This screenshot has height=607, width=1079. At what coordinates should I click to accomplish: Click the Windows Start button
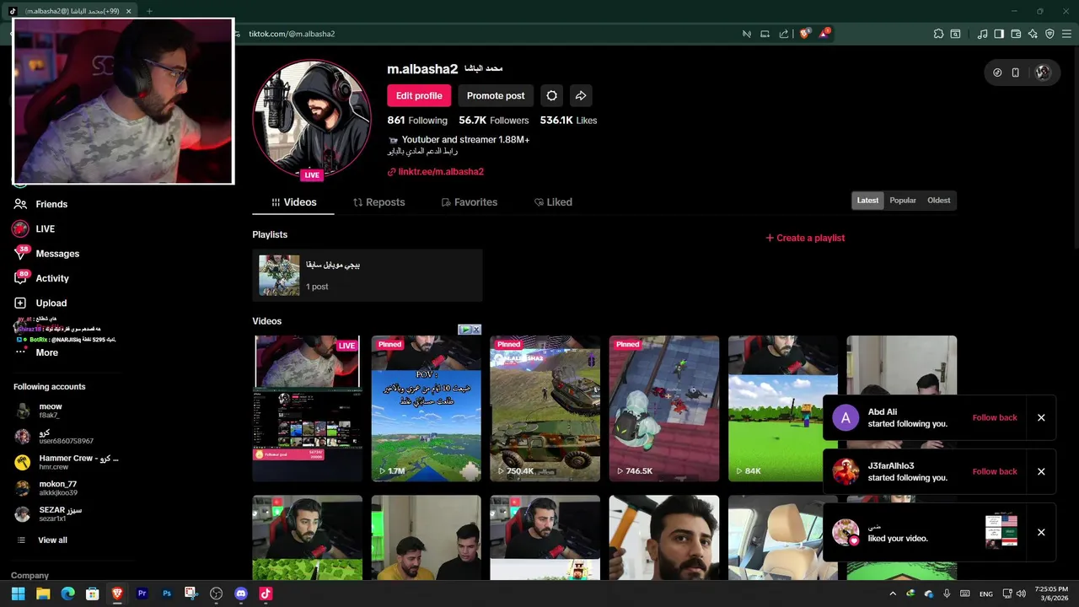click(18, 594)
